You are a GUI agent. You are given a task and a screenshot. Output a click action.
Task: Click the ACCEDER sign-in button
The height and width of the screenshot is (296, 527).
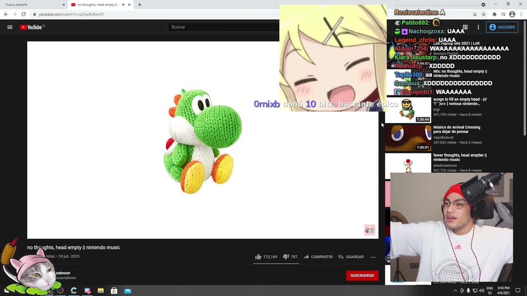(501, 27)
